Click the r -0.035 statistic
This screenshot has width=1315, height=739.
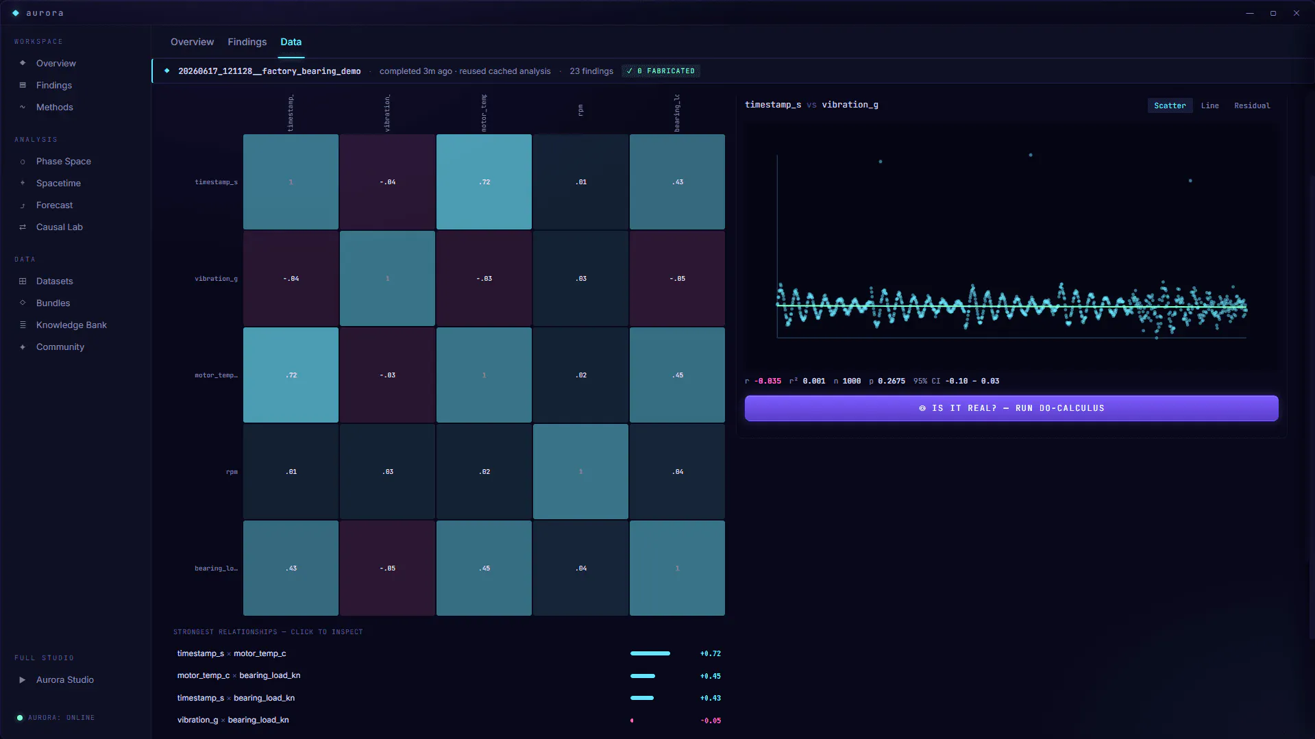coord(763,381)
